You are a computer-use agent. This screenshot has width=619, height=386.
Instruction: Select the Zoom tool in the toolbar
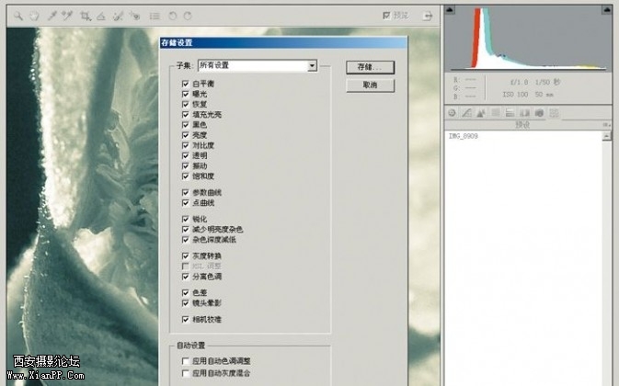pyautogui.click(x=18, y=16)
